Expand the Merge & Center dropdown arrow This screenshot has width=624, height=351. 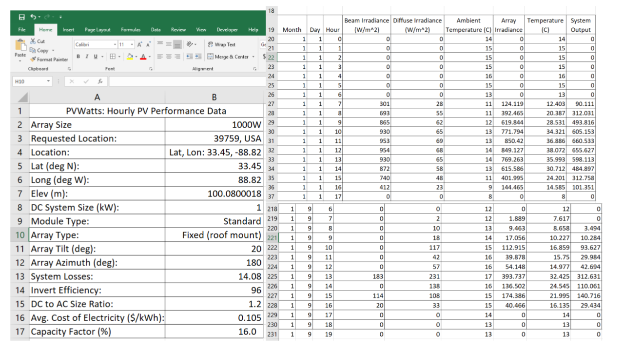tap(254, 57)
